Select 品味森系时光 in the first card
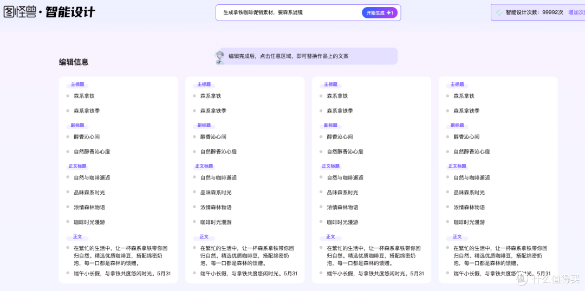Viewport: 585px width, 291px height. (89, 193)
